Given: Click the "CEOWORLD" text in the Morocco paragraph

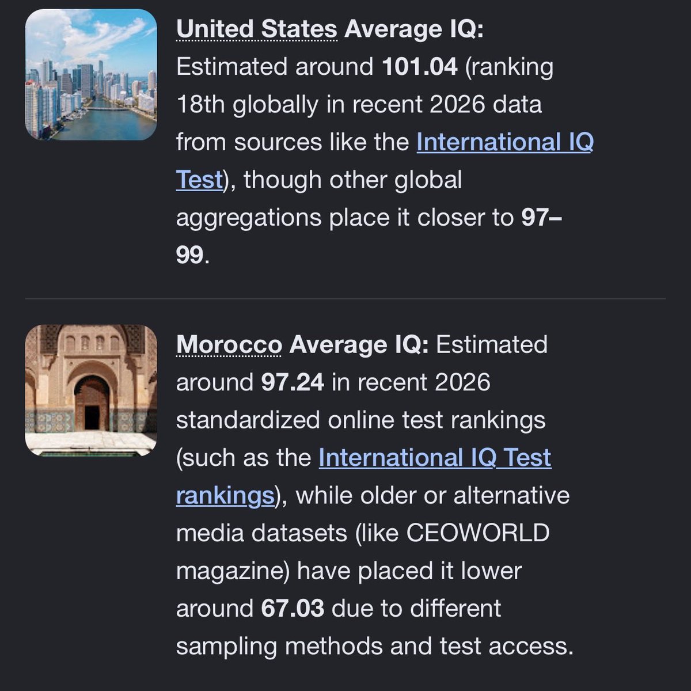Looking at the screenshot, I should (478, 533).
